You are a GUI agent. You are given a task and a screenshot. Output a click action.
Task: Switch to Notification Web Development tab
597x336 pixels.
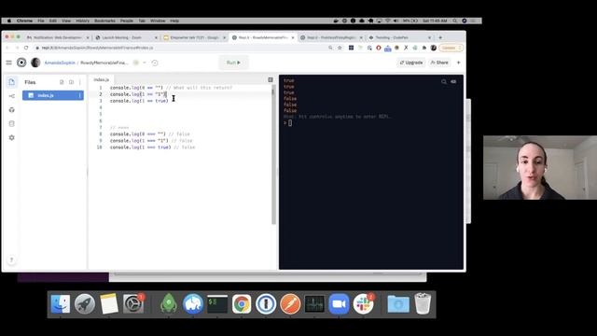pos(58,37)
